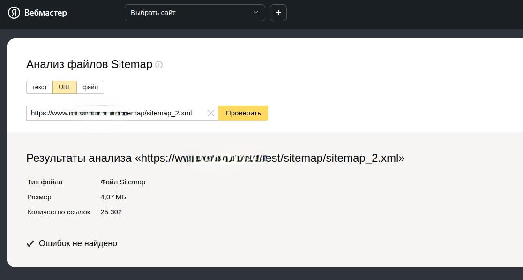Click the results heading with sitemap URL
This screenshot has width=523, height=280.
215,158
